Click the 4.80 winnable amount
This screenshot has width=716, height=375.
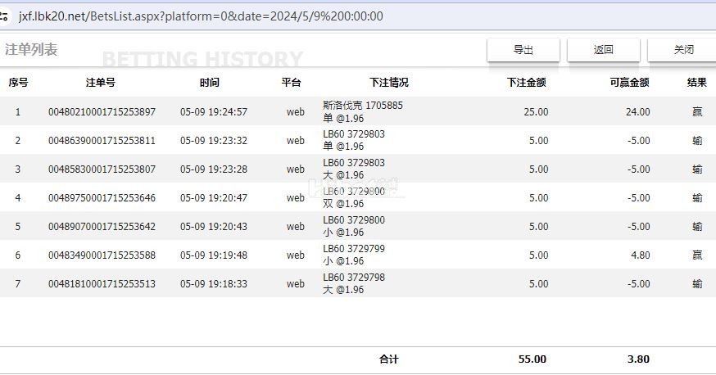(641, 255)
